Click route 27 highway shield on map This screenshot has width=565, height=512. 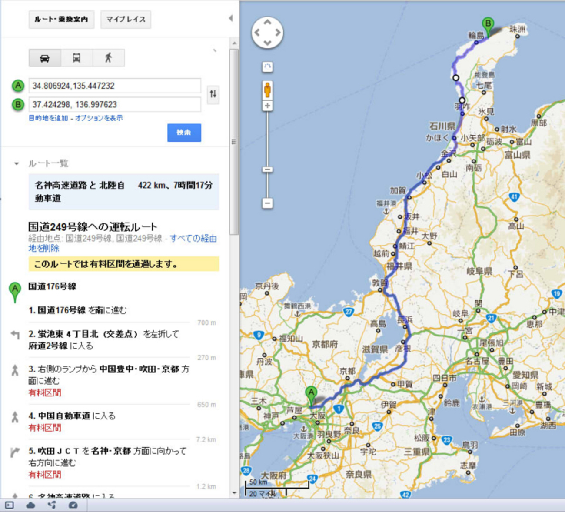click(348, 312)
